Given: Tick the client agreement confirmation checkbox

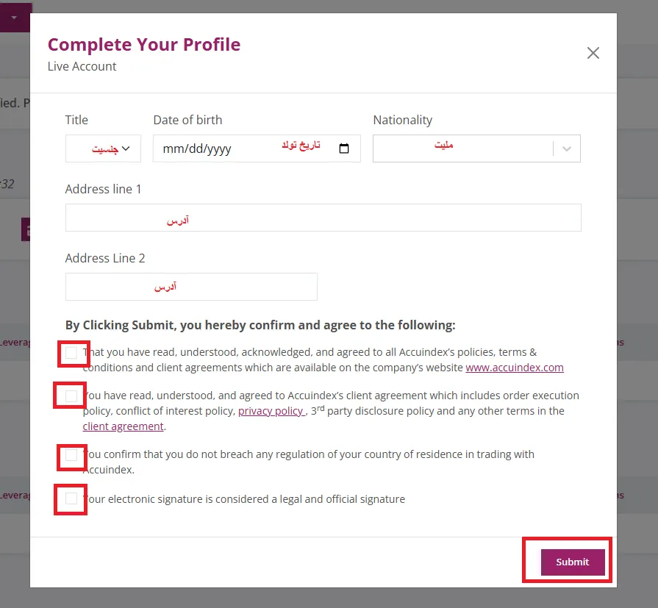Looking at the screenshot, I should [x=71, y=396].
